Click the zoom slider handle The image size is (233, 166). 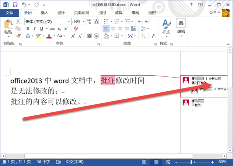191,162
